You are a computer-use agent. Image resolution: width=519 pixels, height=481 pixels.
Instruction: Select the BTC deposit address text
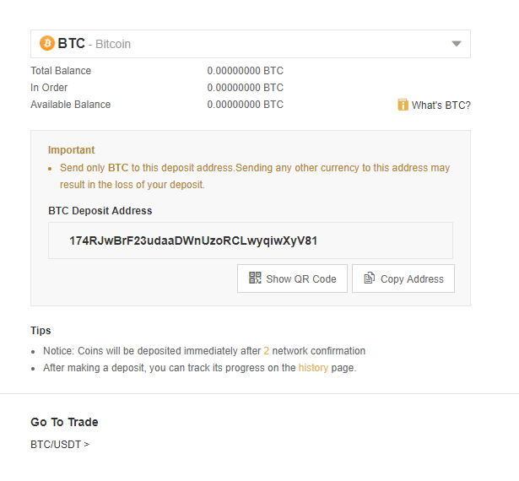click(193, 240)
